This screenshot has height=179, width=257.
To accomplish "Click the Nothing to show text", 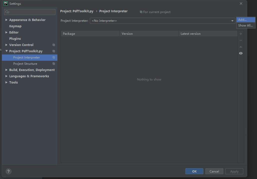I will point(149,79).
